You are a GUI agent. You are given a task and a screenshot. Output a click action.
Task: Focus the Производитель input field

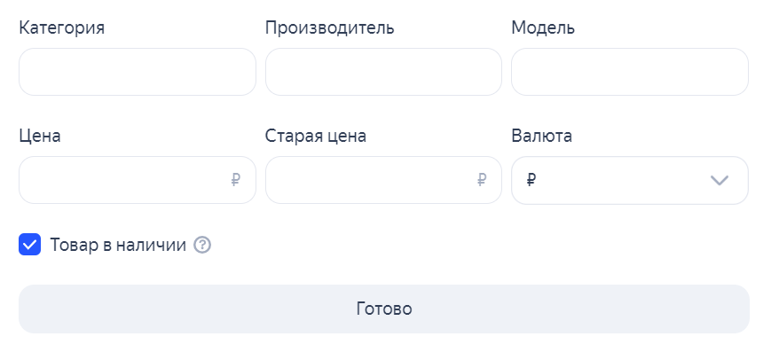383,72
